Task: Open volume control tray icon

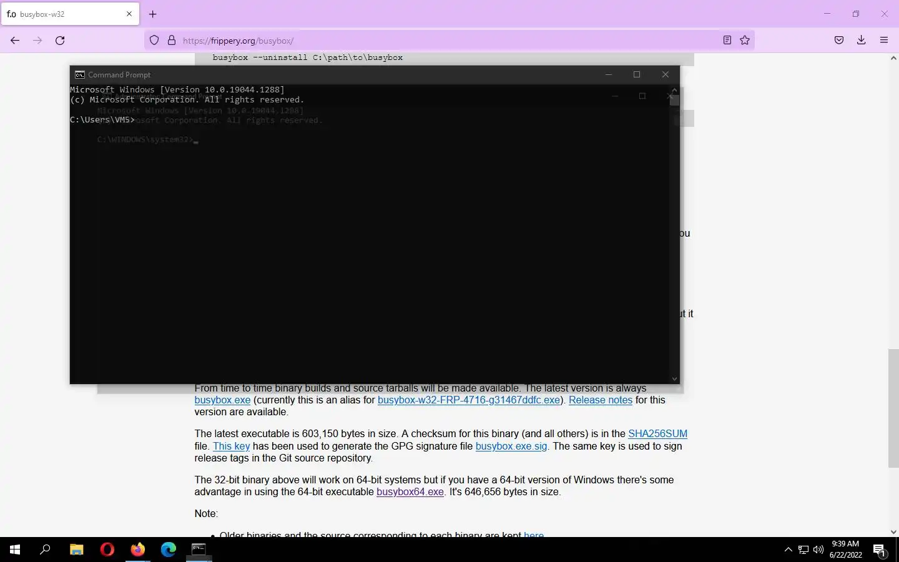Action: pyautogui.click(x=818, y=550)
